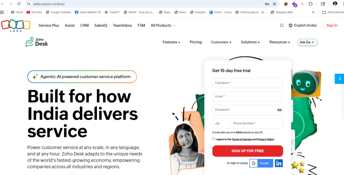This screenshot has height=175, width=344.
Task: Reload the page using refresh icon
Action: pyautogui.click(x=19, y=4)
